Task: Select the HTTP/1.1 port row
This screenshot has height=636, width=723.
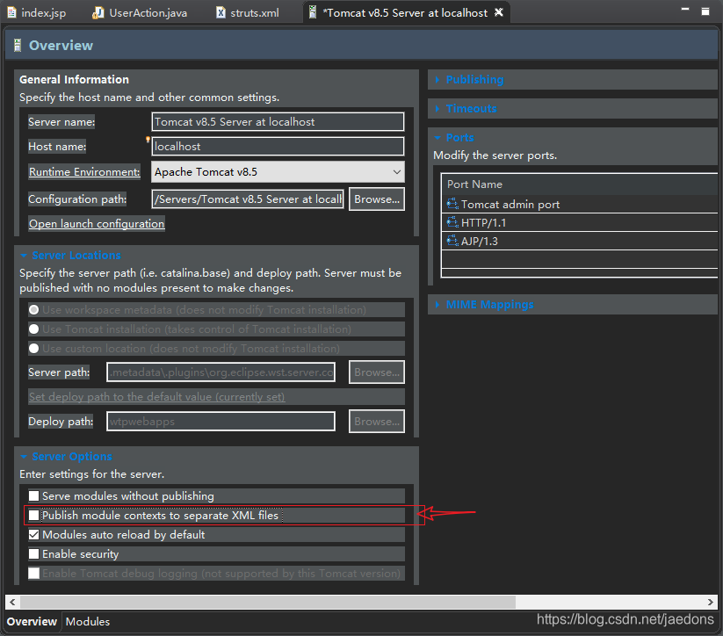Action: (x=580, y=223)
